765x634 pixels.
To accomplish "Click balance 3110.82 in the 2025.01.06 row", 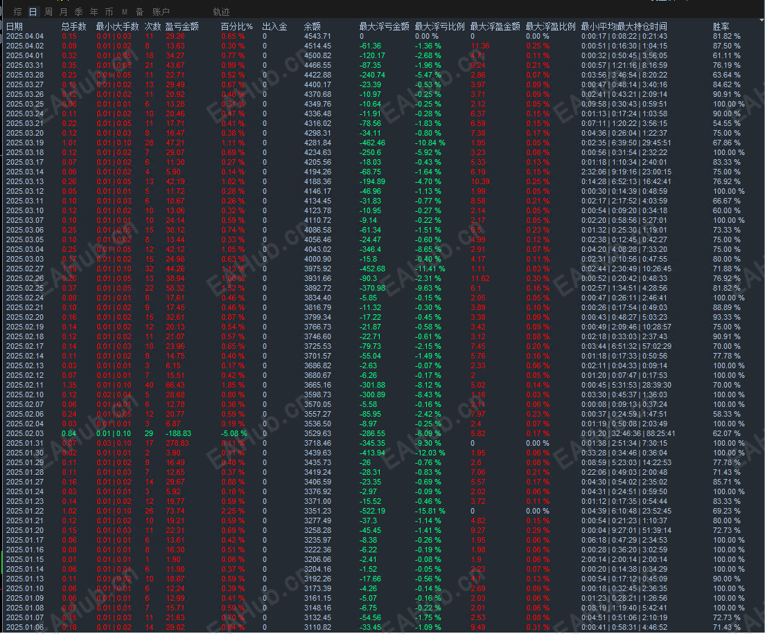I will (x=317, y=627).
